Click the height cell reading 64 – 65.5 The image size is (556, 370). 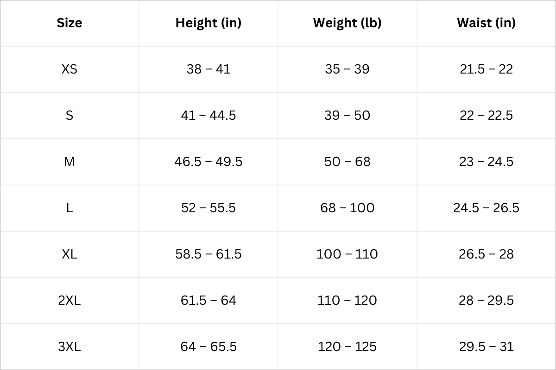pos(208,346)
